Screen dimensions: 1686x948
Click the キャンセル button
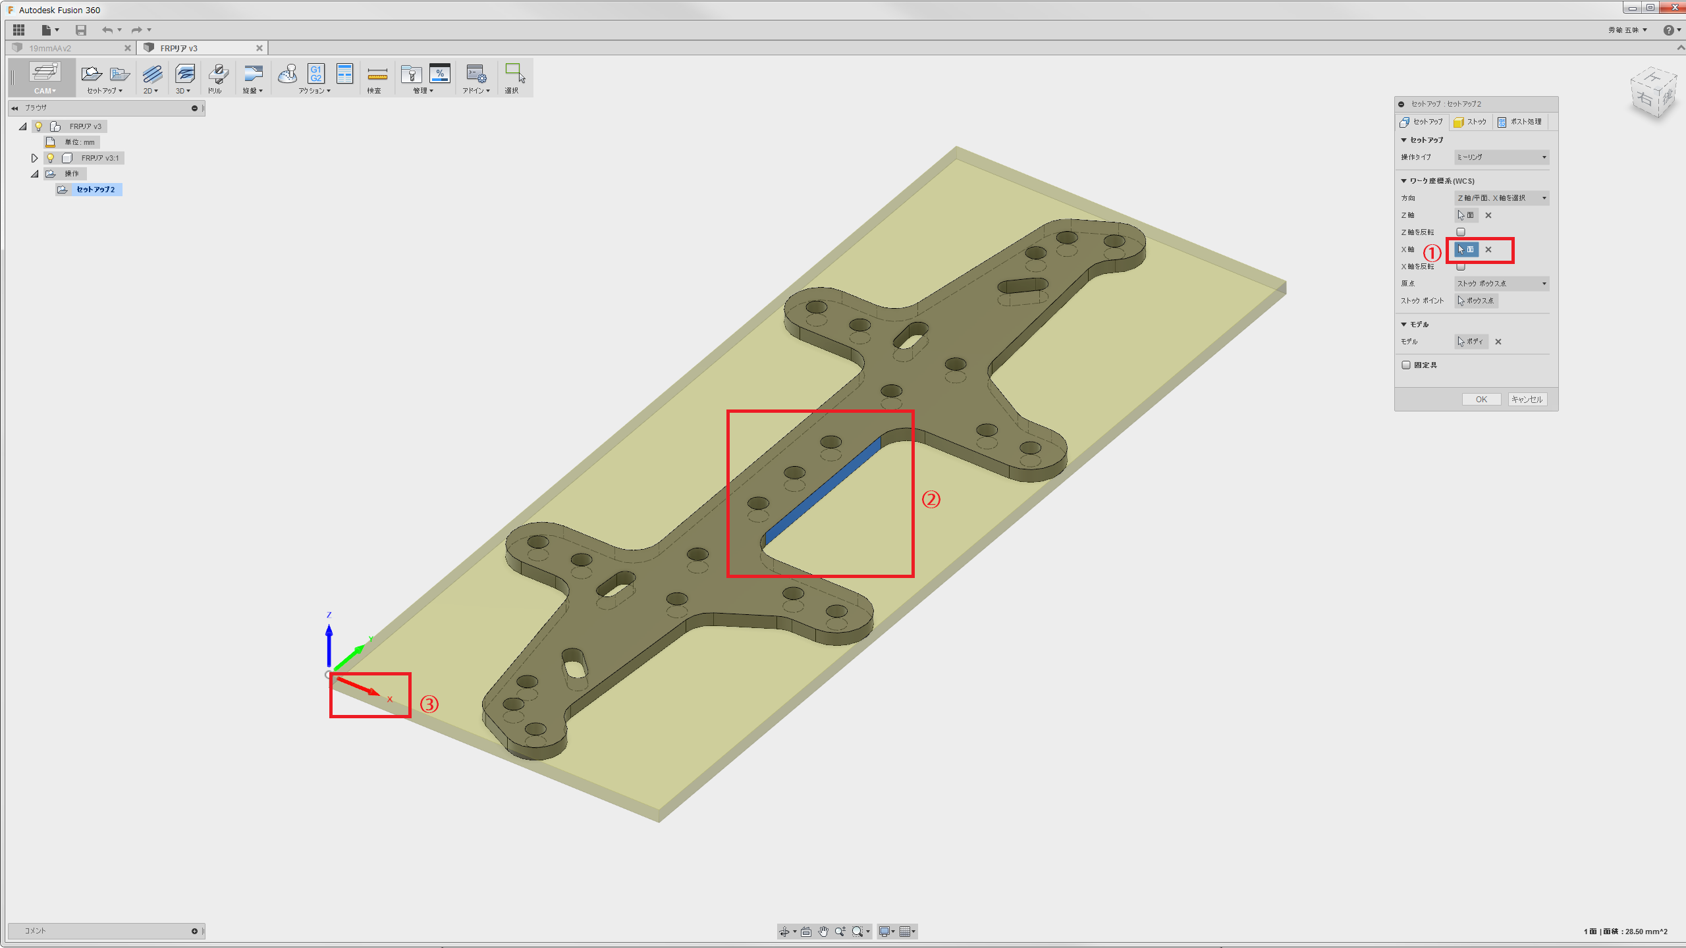coord(1527,400)
